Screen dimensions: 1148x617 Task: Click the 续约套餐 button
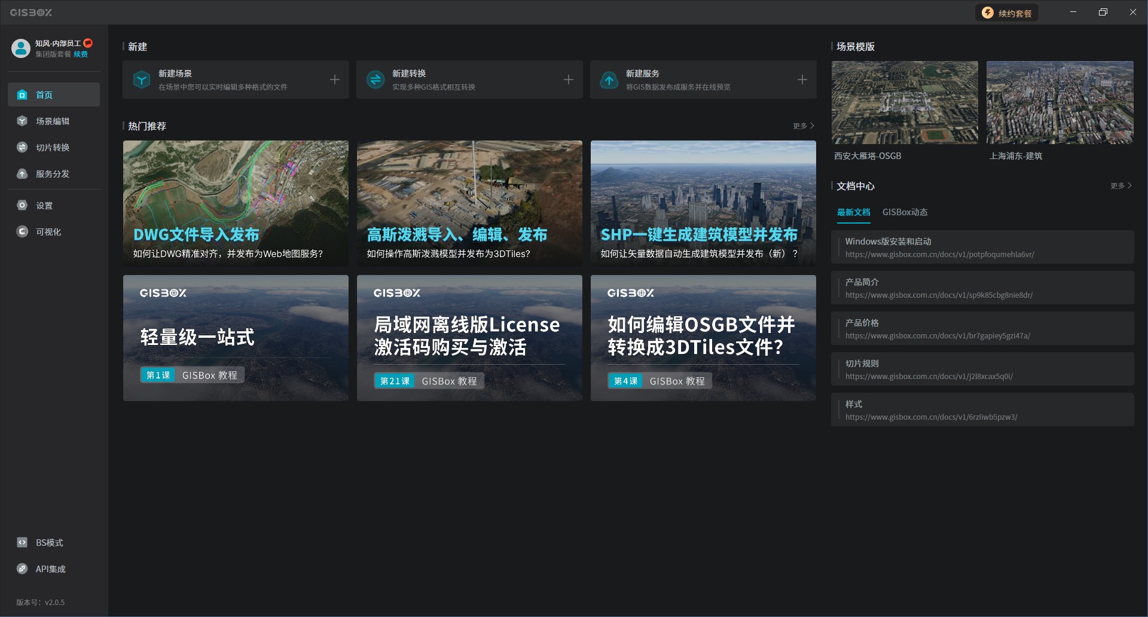point(1007,13)
